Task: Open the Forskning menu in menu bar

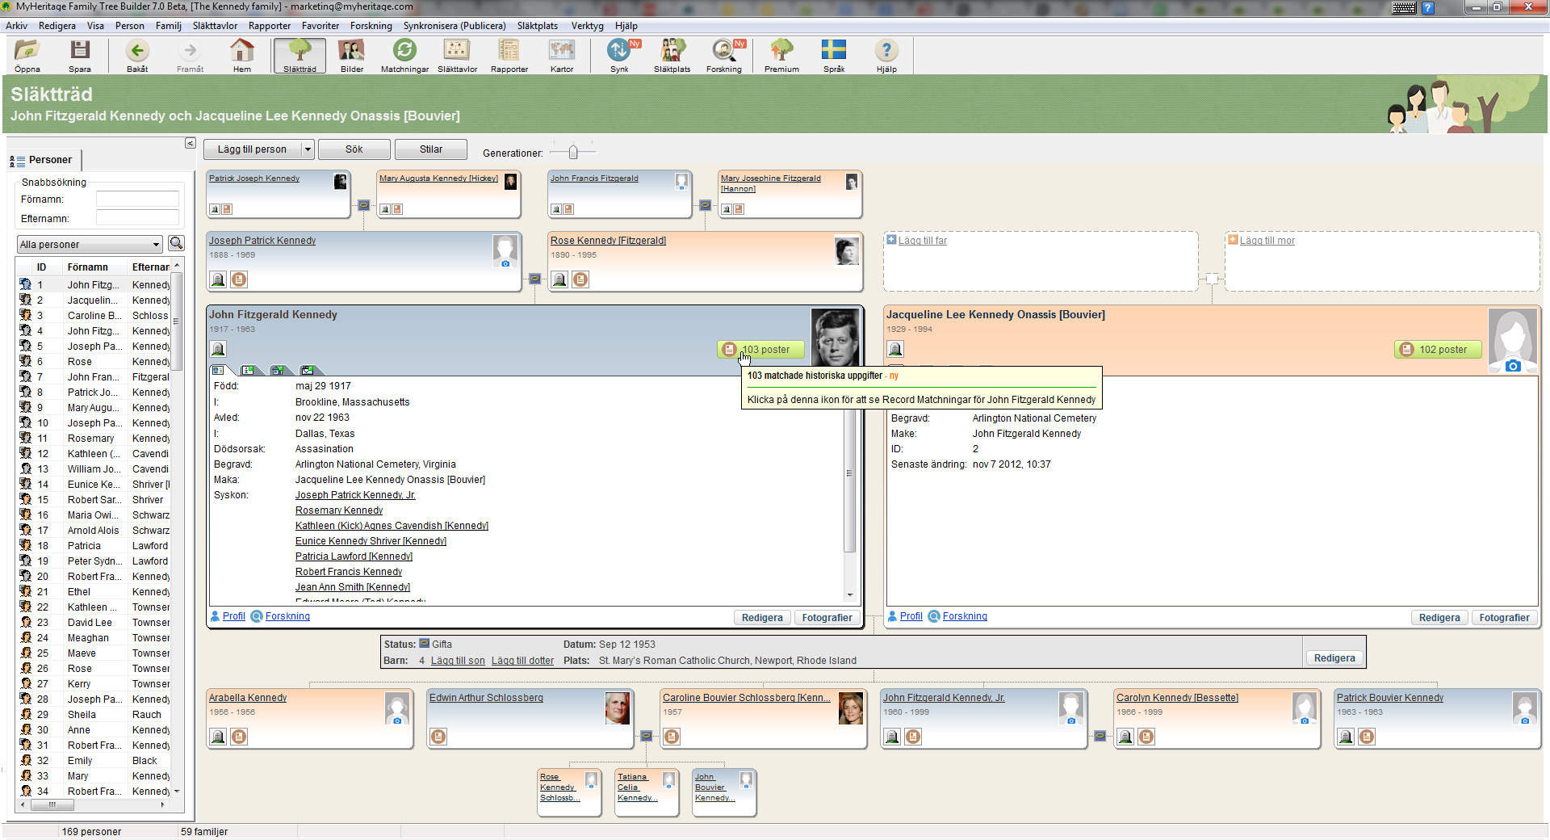Action: coord(371,26)
